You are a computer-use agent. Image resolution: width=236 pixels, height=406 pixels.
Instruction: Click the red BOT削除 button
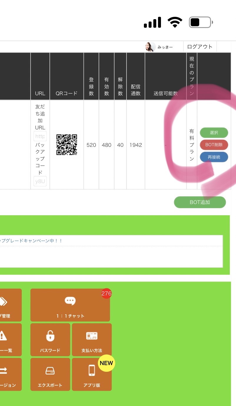point(214,145)
